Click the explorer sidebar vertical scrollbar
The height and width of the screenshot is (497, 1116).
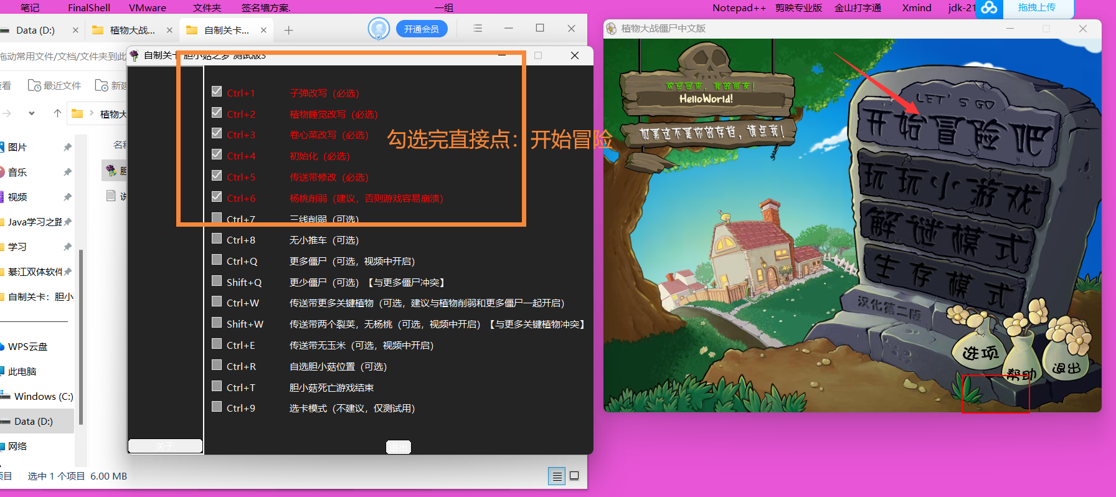81,336
